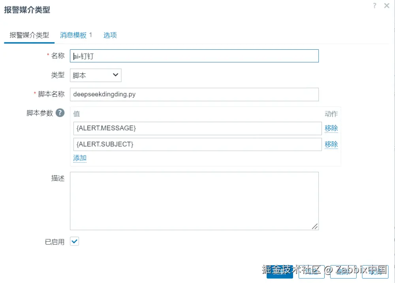Close the 报警媒介类型 dialog with the X

coord(387,6)
